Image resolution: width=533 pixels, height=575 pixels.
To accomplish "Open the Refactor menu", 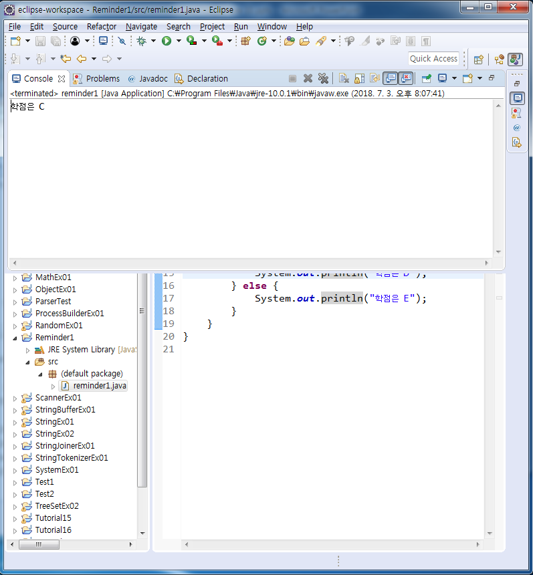I will tap(101, 27).
